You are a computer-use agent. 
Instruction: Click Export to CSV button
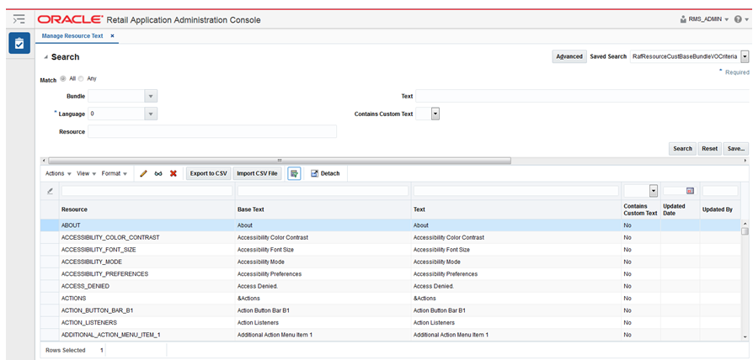click(208, 173)
